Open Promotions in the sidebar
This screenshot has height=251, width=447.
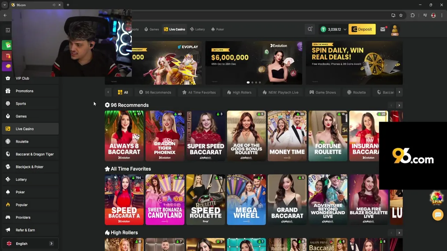click(x=30, y=91)
